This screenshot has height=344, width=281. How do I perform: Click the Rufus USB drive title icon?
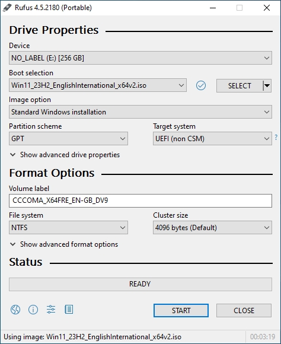point(7,8)
